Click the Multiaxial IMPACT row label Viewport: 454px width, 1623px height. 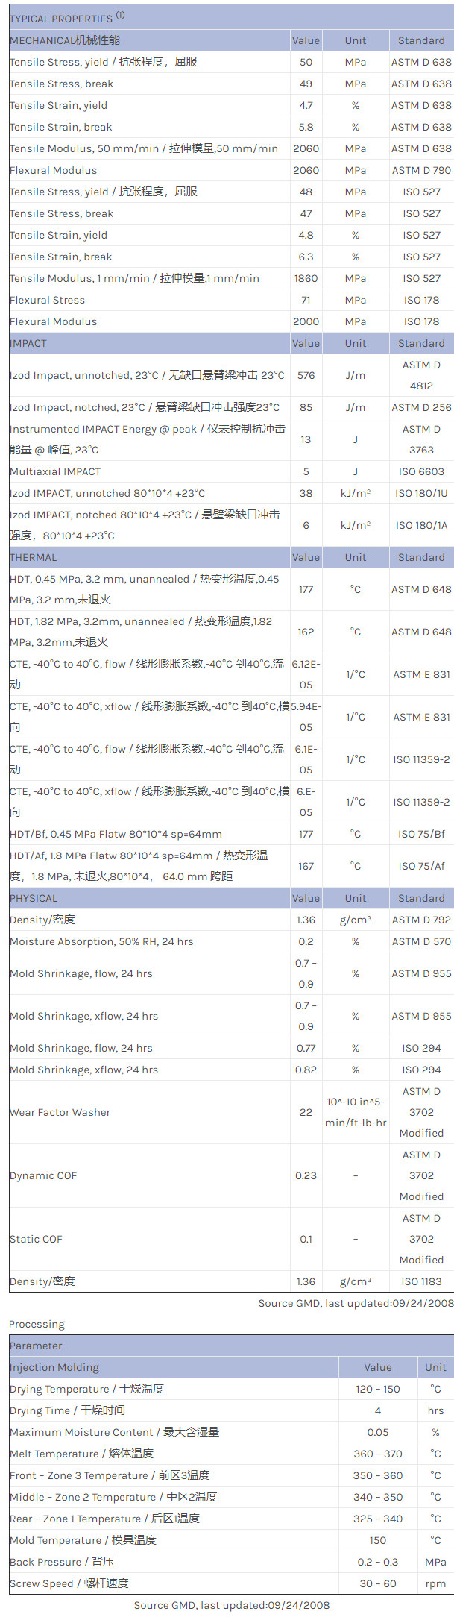pos(55,471)
